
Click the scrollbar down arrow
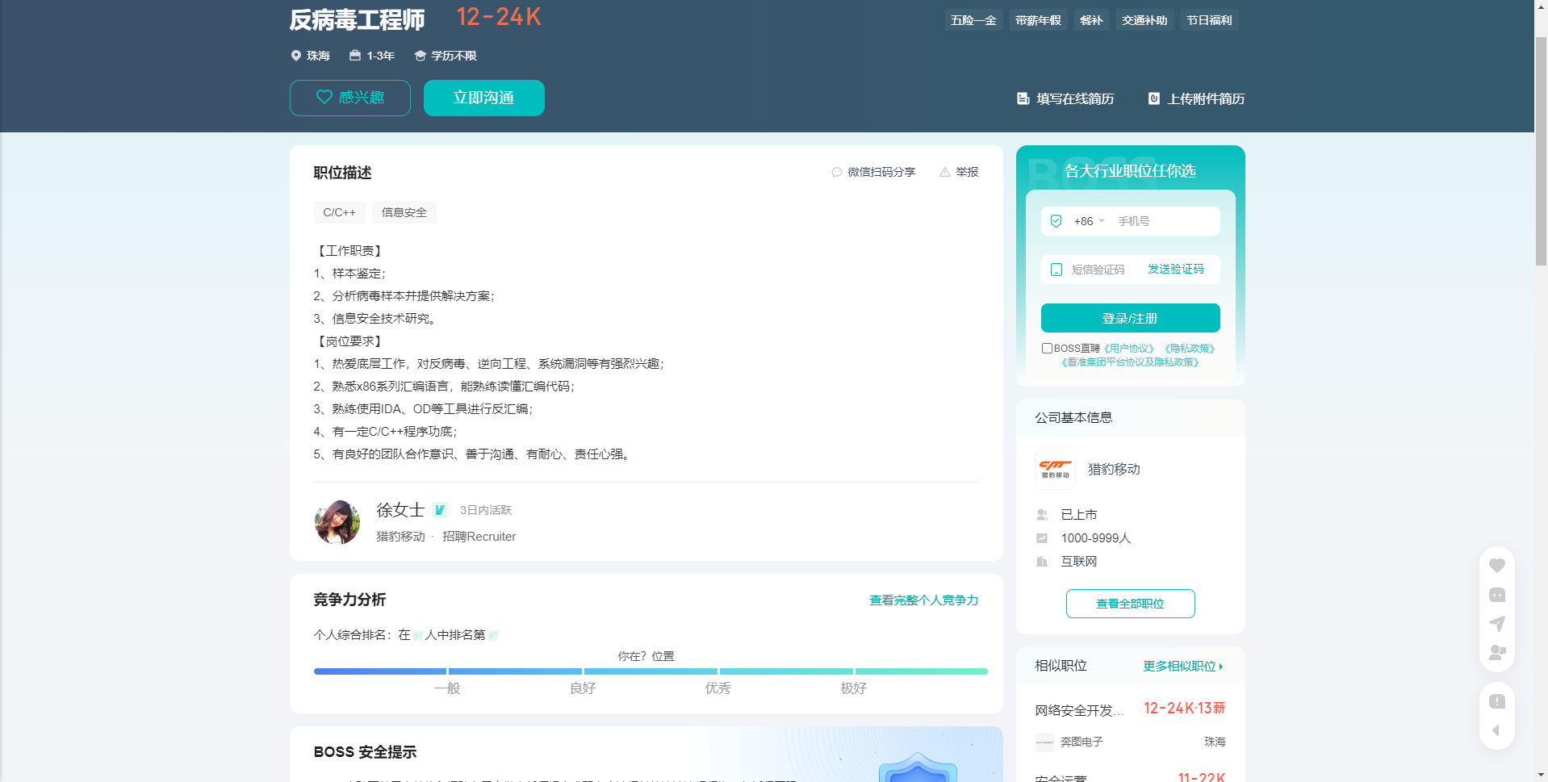[x=1541, y=775]
